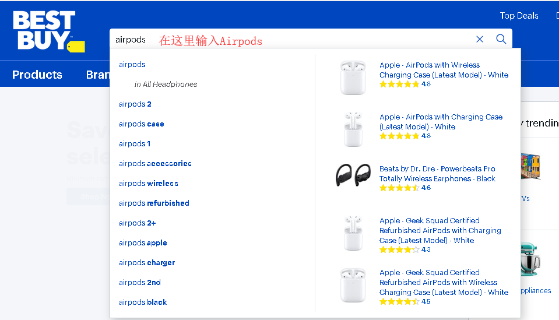Open Powerbeats Pro earphones thumbnail
Screen dimensions: 559x320
point(353,175)
